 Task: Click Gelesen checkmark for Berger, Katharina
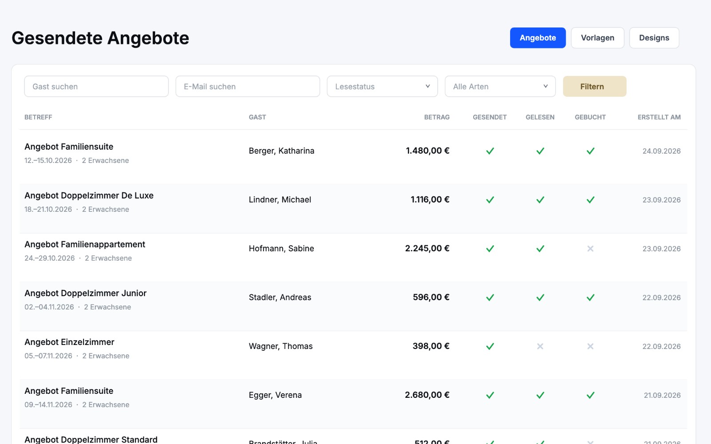(540, 151)
